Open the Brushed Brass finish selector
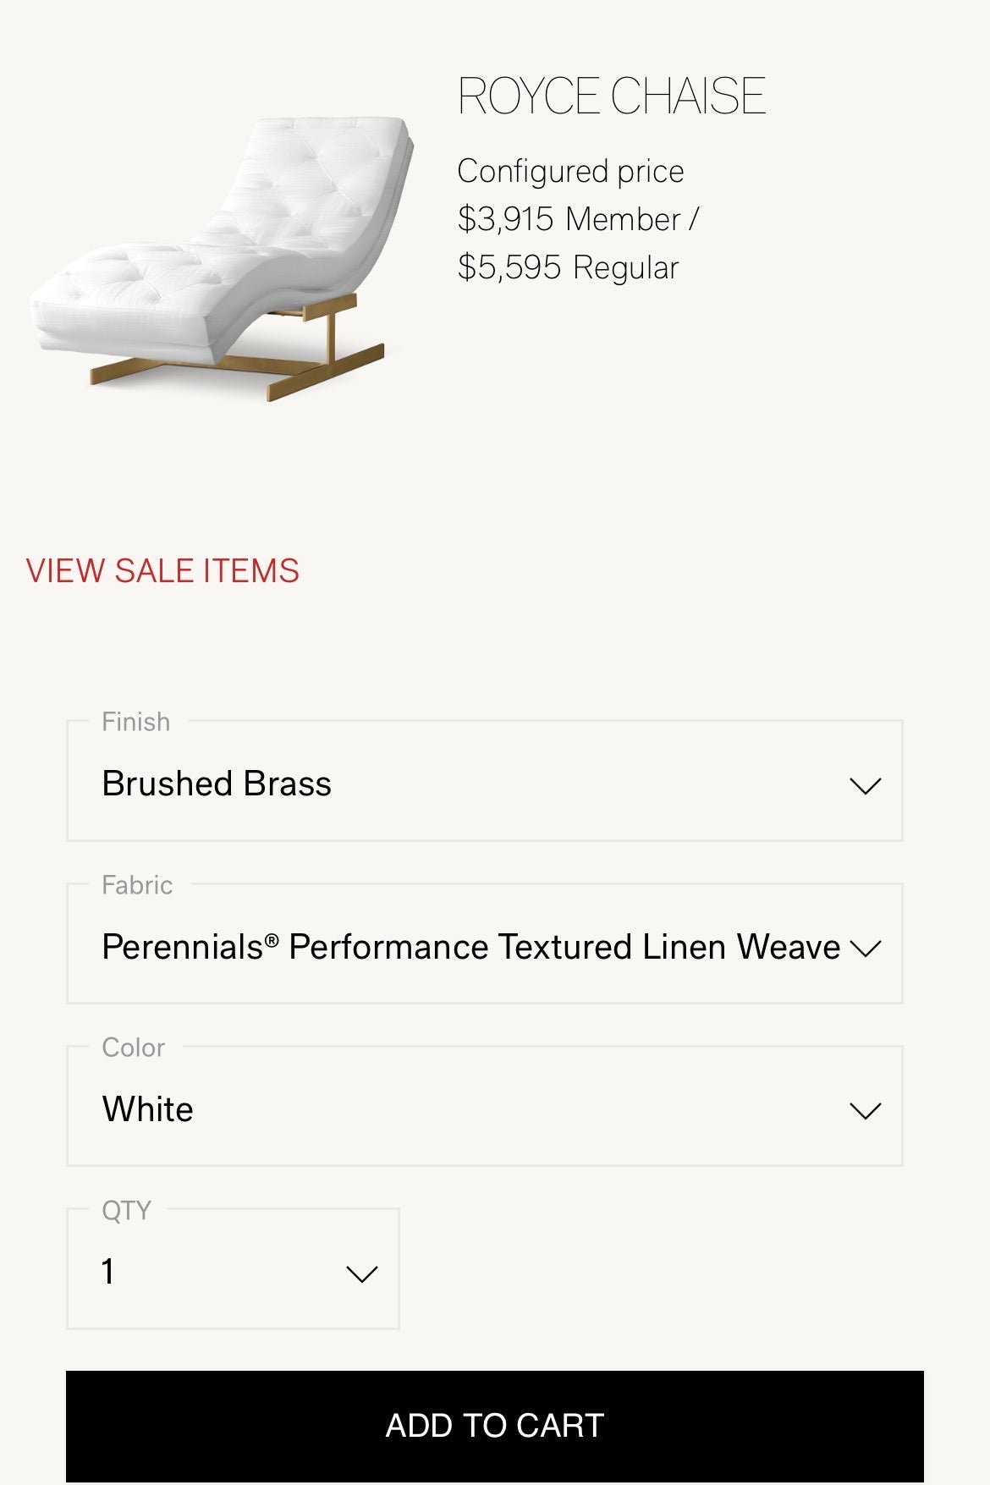Screen dimensions: 990x1485 485,781
